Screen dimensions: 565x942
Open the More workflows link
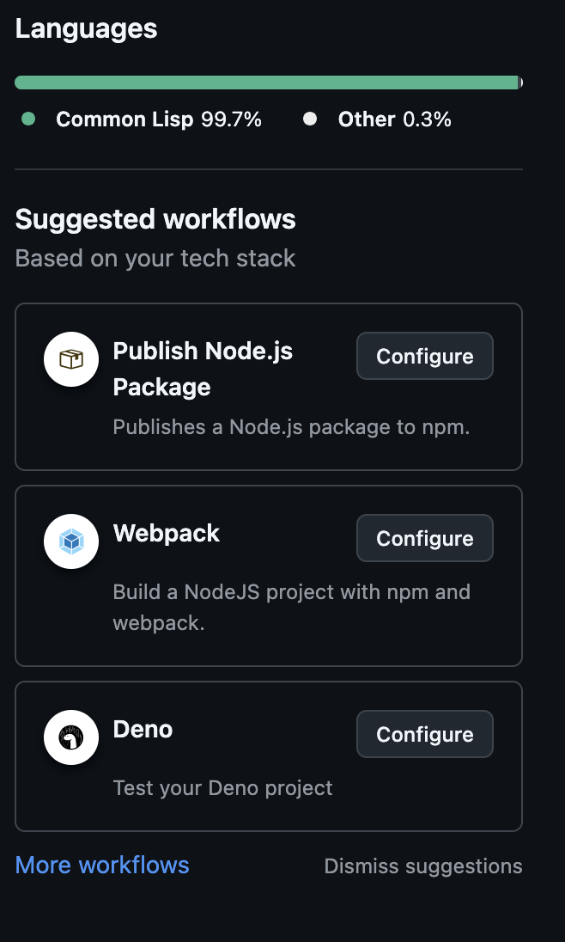click(102, 865)
